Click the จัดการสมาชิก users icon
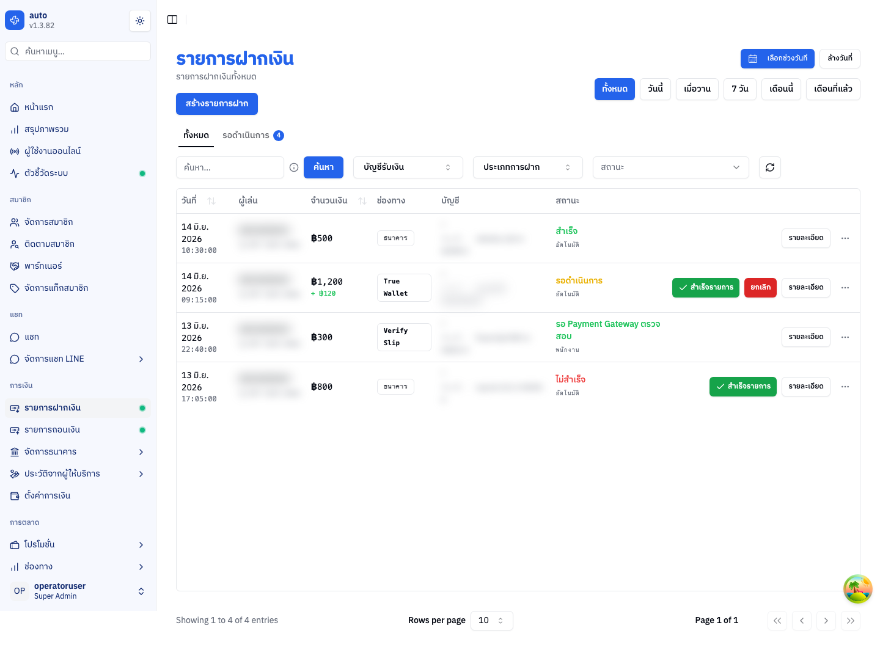This screenshot has height=650, width=880. (15, 222)
